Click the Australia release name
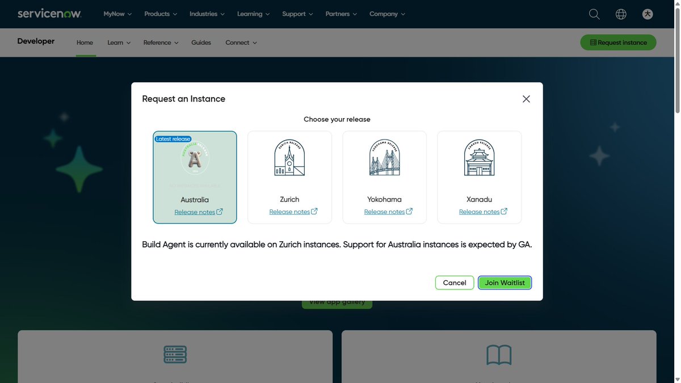Screen dimensions: 681x383 click(x=195, y=200)
